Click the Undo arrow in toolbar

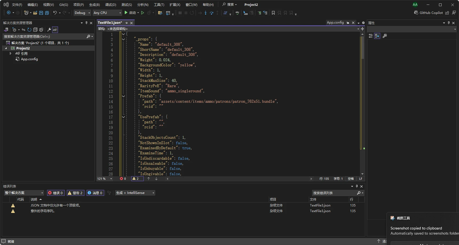click(x=55, y=13)
